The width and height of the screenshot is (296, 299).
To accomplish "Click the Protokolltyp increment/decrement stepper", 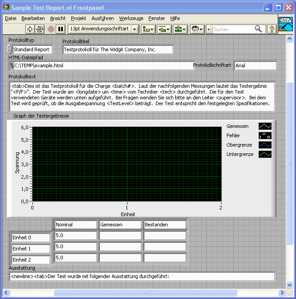I will coord(9,49).
